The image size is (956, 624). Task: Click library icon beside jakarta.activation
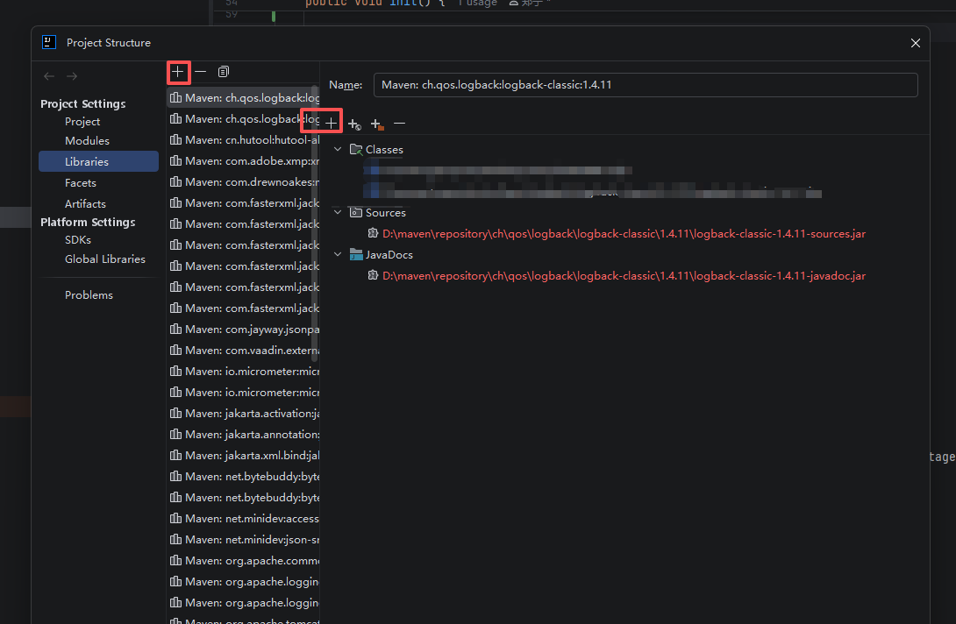tap(175, 413)
